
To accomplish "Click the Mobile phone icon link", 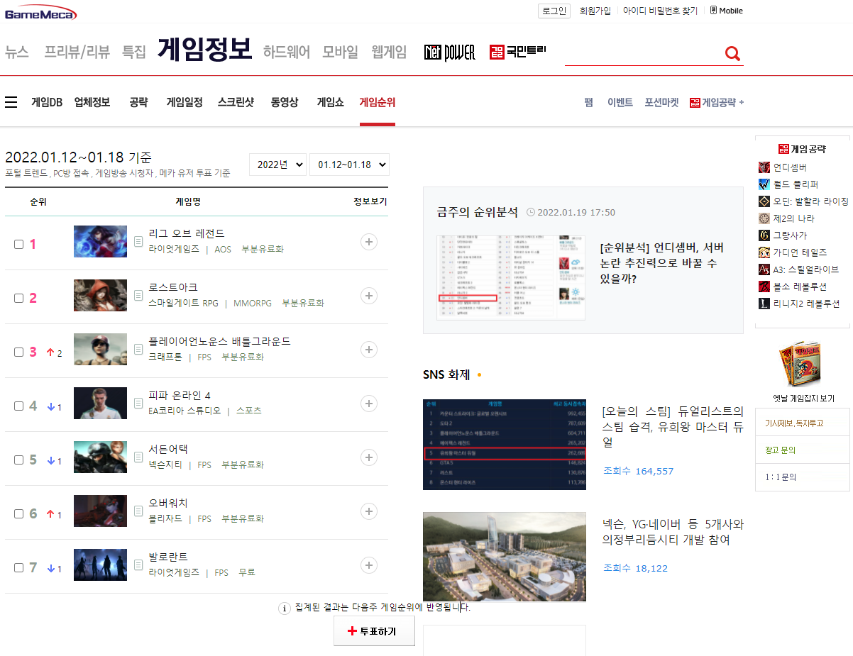I will tap(727, 11).
